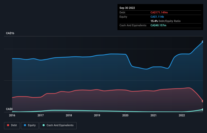Viewport: 207px width, 133px height.
Task: Click the Equity row label in tooltip
Action: coord(123,17)
